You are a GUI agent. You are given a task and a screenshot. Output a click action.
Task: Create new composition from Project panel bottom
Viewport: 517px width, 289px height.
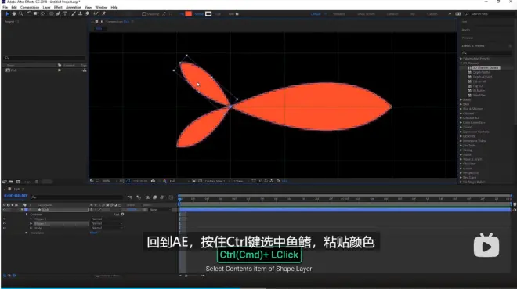coord(18,182)
